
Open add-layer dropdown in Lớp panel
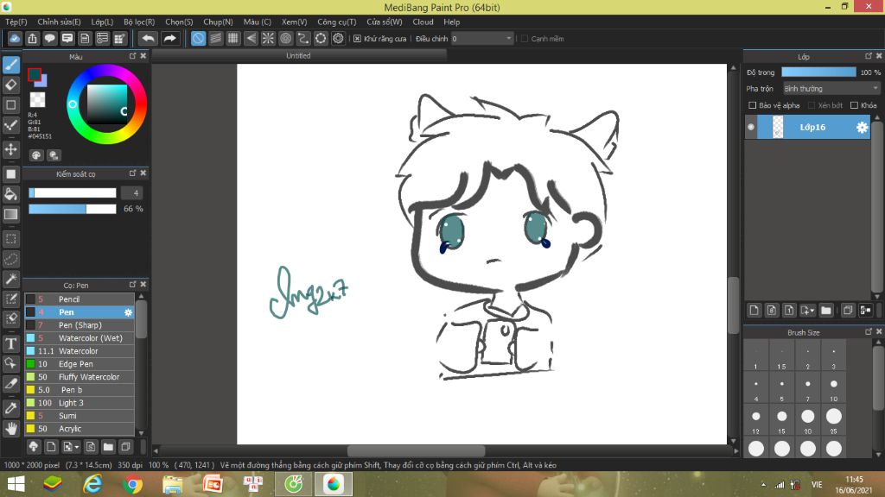pyautogui.click(x=812, y=310)
